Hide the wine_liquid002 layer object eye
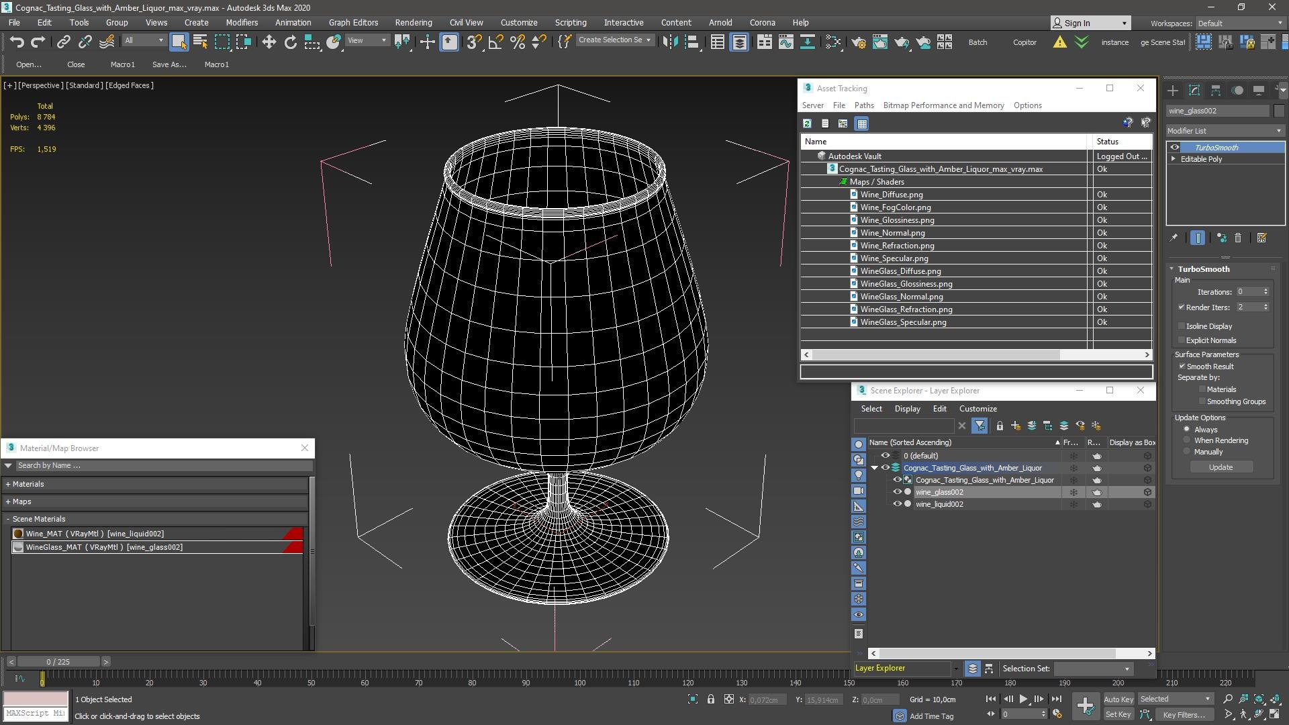 [897, 504]
